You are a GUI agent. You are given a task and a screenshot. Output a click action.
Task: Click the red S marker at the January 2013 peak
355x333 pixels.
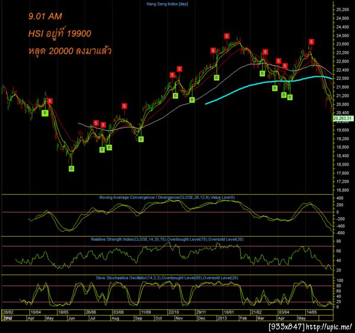point(227,36)
